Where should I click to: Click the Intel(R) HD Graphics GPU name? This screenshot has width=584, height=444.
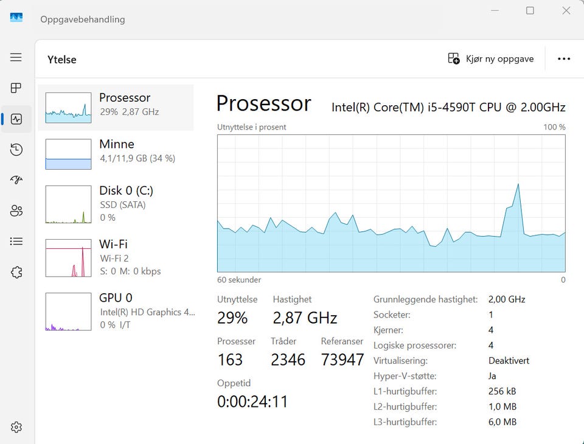coord(147,312)
